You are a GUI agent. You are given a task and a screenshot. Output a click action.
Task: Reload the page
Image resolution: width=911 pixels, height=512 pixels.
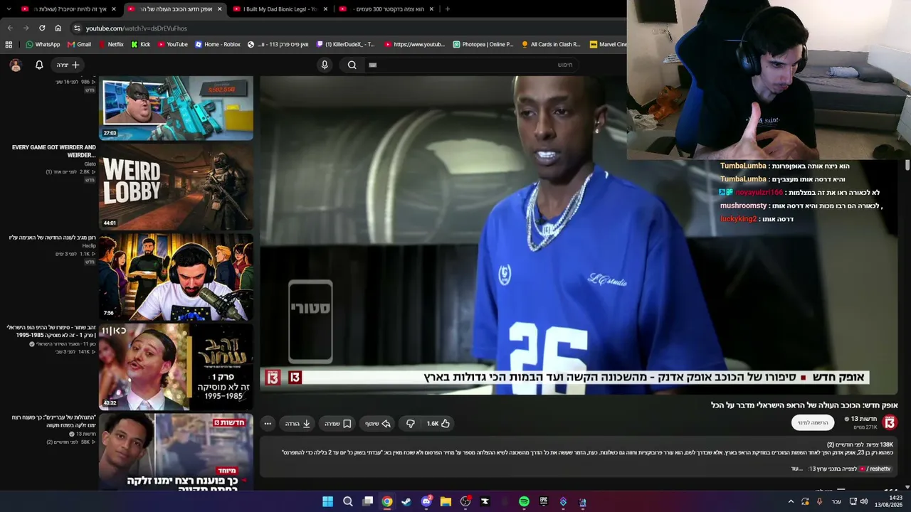click(x=42, y=28)
